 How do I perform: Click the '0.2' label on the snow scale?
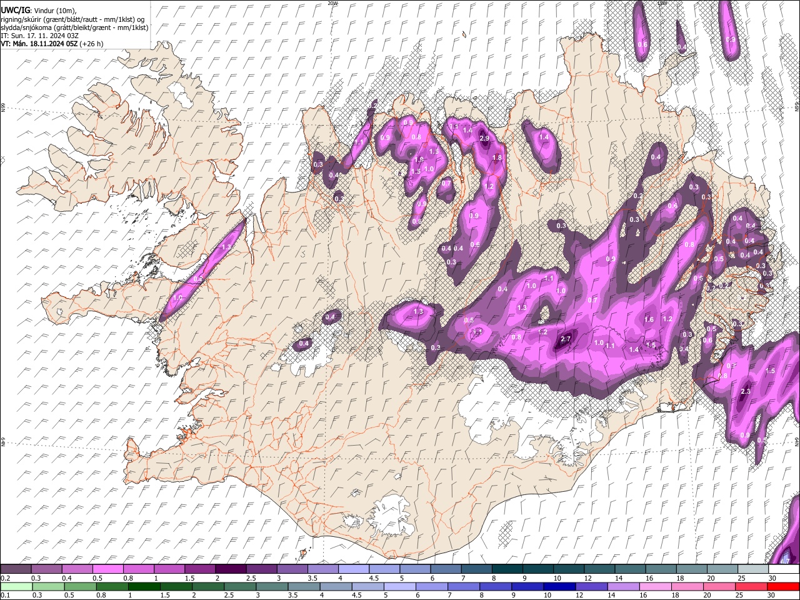(x=5, y=578)
